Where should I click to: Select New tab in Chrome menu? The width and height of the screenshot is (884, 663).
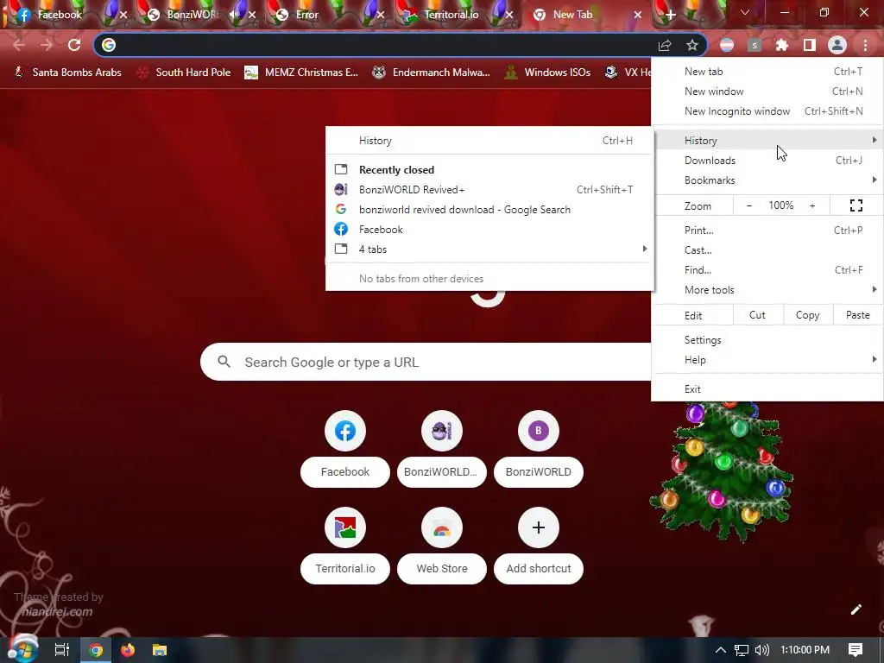[767, 72]
